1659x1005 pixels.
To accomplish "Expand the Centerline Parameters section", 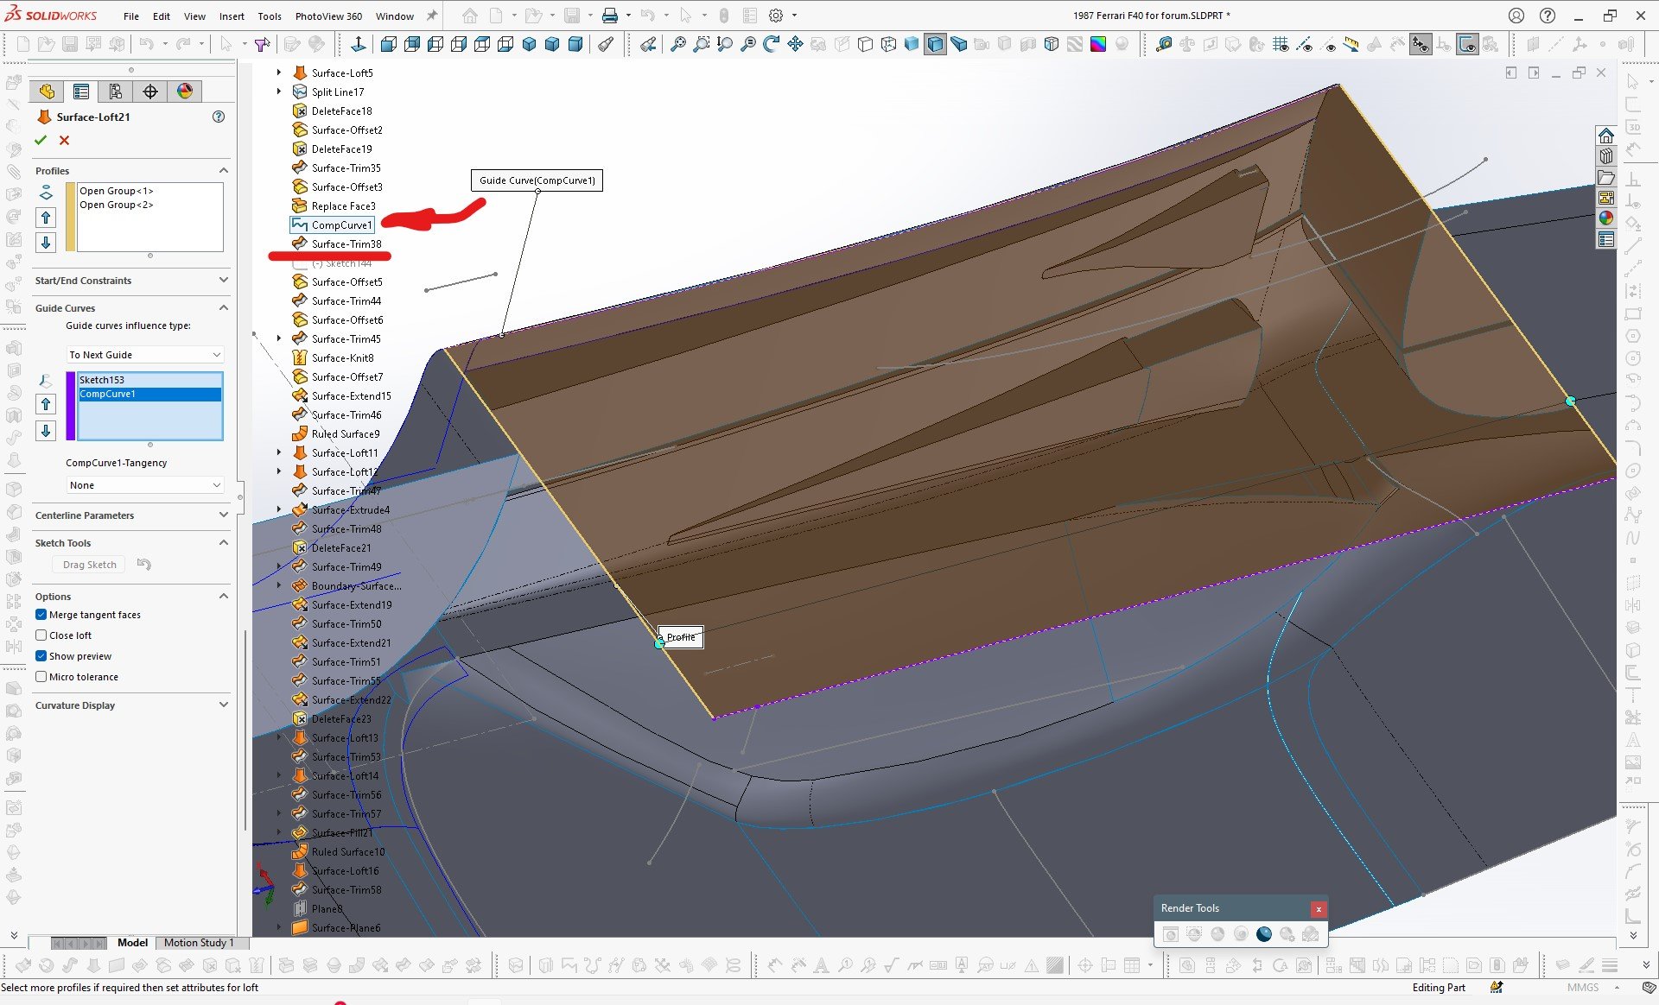I will point(224,515).
